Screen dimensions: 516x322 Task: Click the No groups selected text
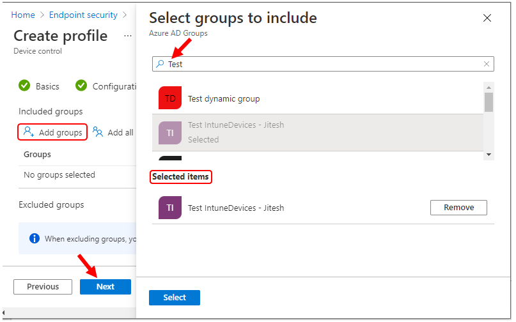coord(59,174)
